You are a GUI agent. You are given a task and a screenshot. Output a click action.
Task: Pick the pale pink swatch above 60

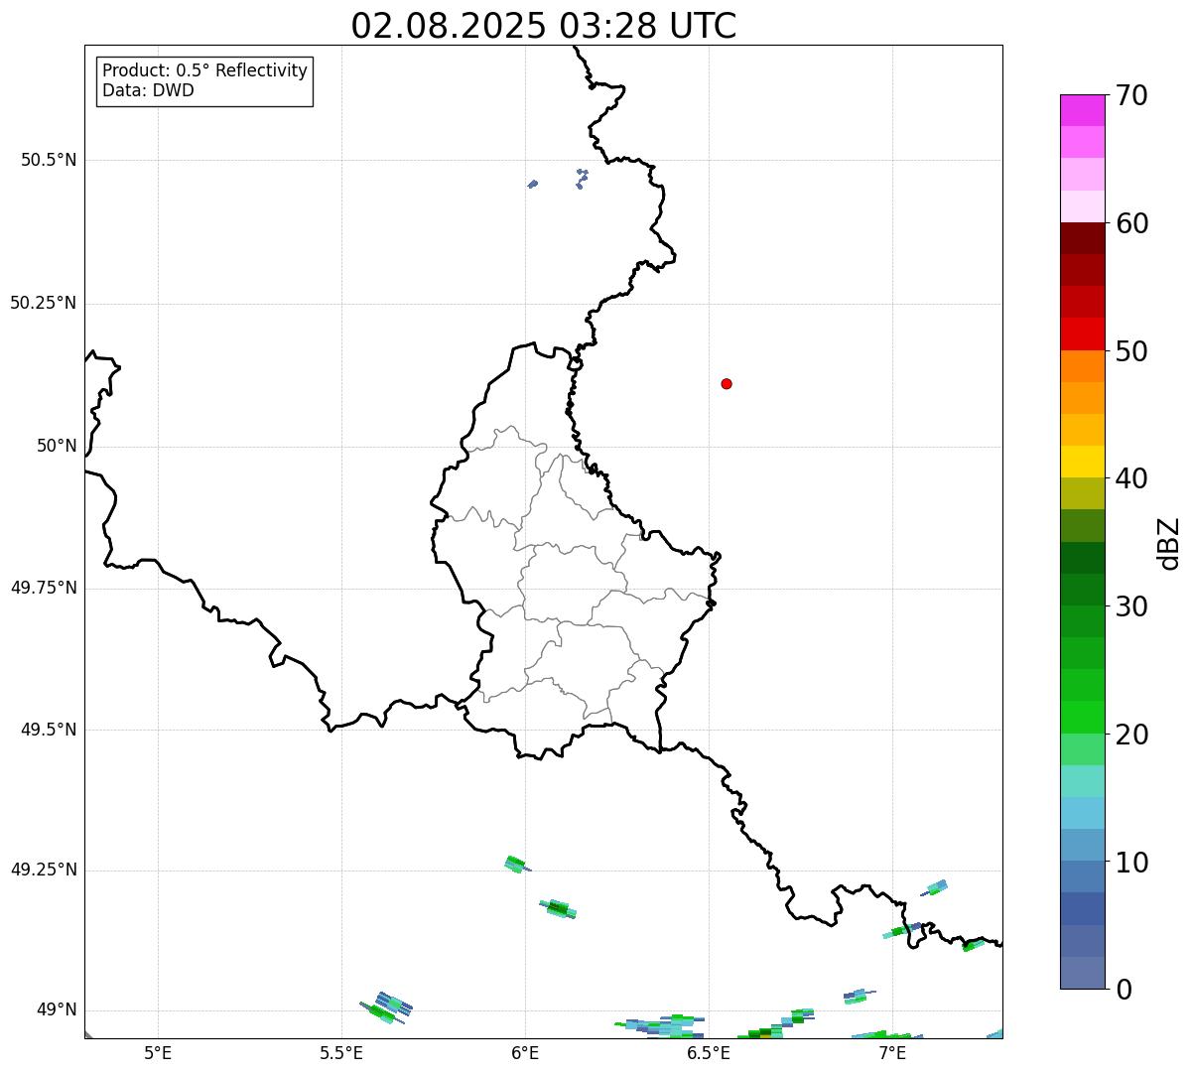(x=1082, y=206)
